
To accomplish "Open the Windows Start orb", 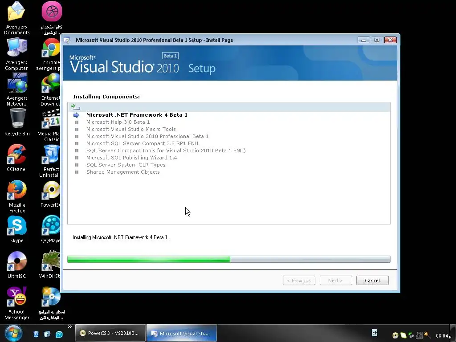I will pos(13,333).
